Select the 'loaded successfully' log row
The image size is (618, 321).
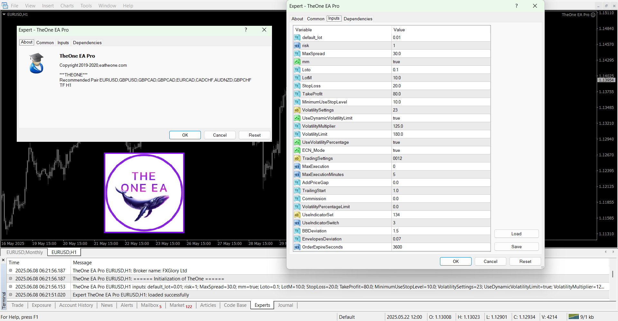[x=308, y=295]
